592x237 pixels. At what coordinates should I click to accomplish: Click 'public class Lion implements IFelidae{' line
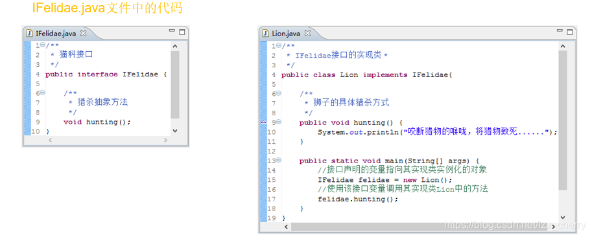366,75
